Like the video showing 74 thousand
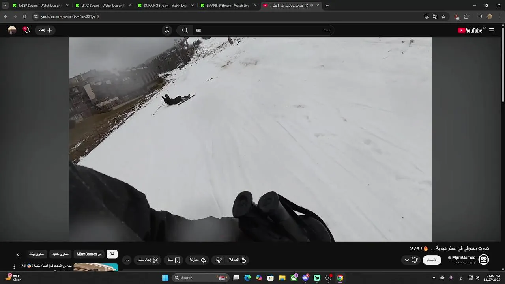Image resolution: width=505 pixels, height=284 pixels. pyautogui.click(x=238, y=260)
